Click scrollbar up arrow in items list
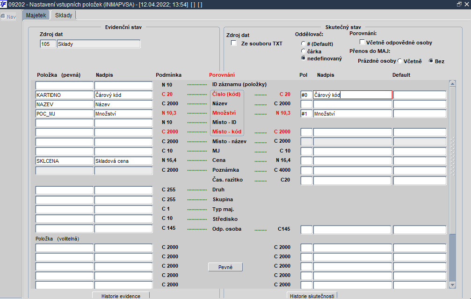Image resolution: width=471 pixels, height=299 pixels. click(x=452, y=84)
